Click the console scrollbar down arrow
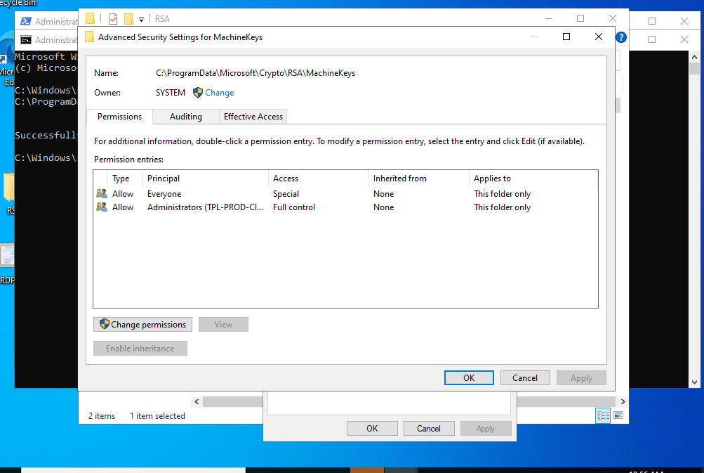The width and height of the screenshot is (704, 473). (695, 382)
